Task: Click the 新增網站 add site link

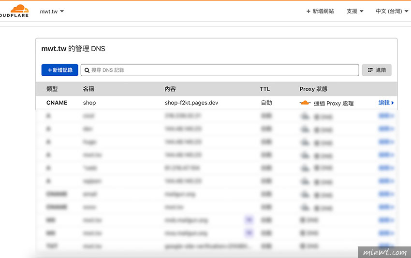Action: [x=320, y=11]
